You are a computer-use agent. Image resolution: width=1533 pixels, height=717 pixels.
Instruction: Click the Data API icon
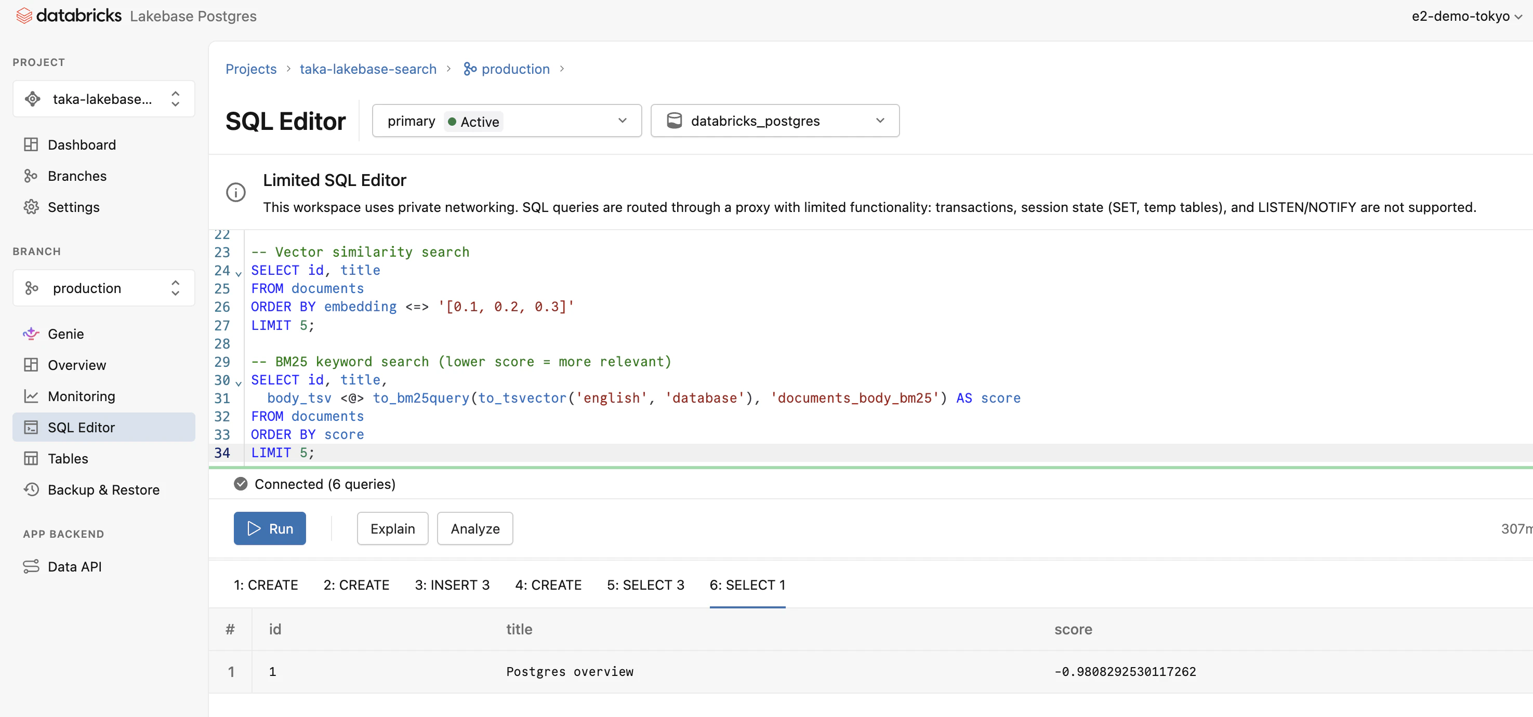click(x=31, y=566)
